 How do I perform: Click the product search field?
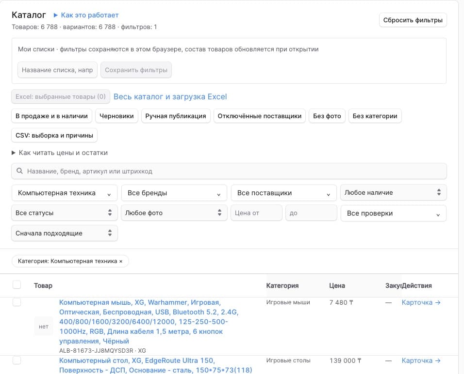(229, 171)
